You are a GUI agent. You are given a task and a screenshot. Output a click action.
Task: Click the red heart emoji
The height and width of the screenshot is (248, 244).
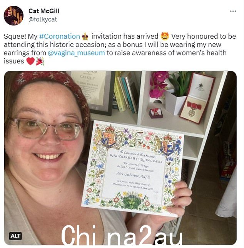point(30,61)
